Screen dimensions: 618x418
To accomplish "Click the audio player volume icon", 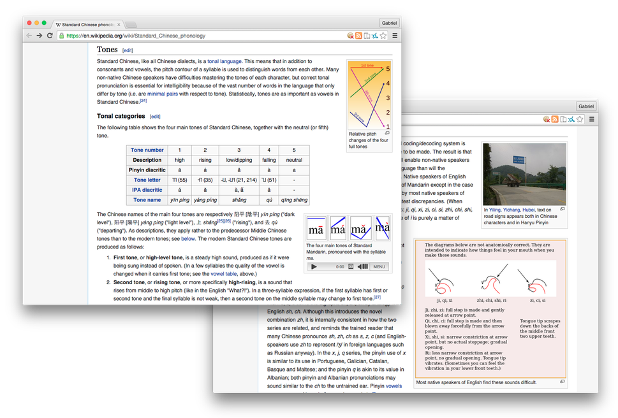I will [363, 266].
